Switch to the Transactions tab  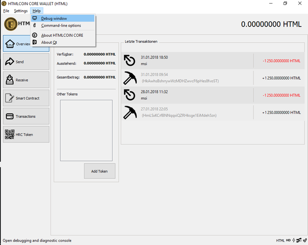[26, 116]
